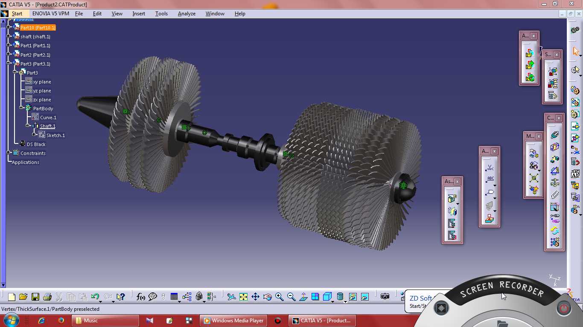Select the xy plane in tree

click(x=42, y=82)
